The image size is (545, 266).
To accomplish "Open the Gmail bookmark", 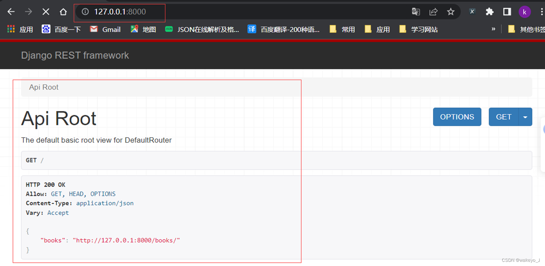I will [105, 29].
